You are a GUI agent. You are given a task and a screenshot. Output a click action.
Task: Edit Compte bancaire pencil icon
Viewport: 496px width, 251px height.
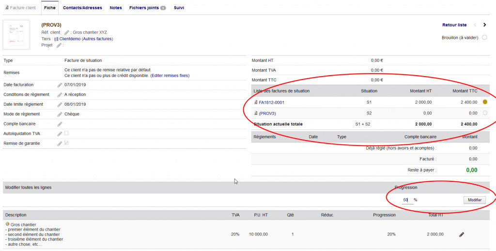(x=60, y=124)
